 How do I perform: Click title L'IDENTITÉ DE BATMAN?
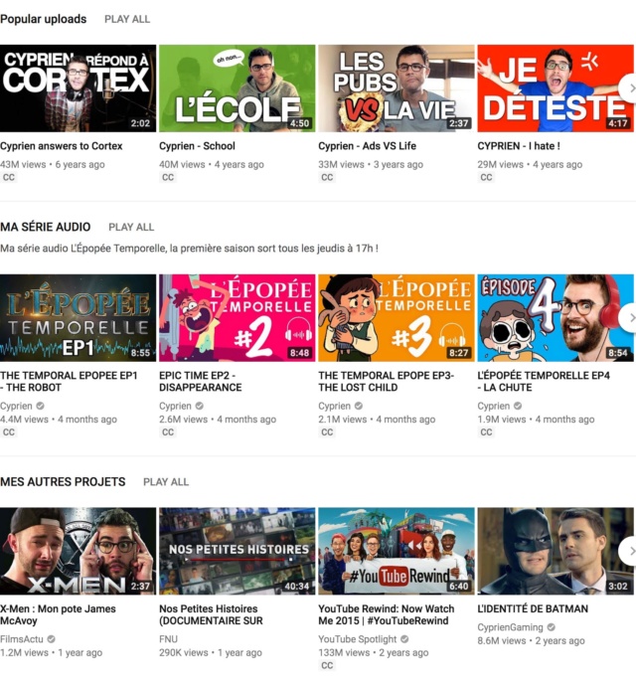coord(533,608)
